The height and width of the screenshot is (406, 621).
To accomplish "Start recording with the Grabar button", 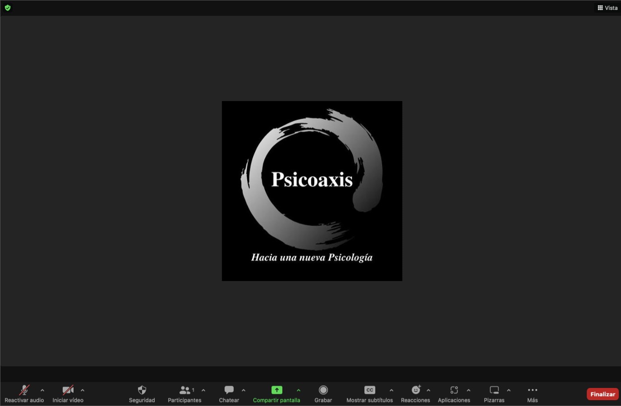I will [x=323, y=393].
